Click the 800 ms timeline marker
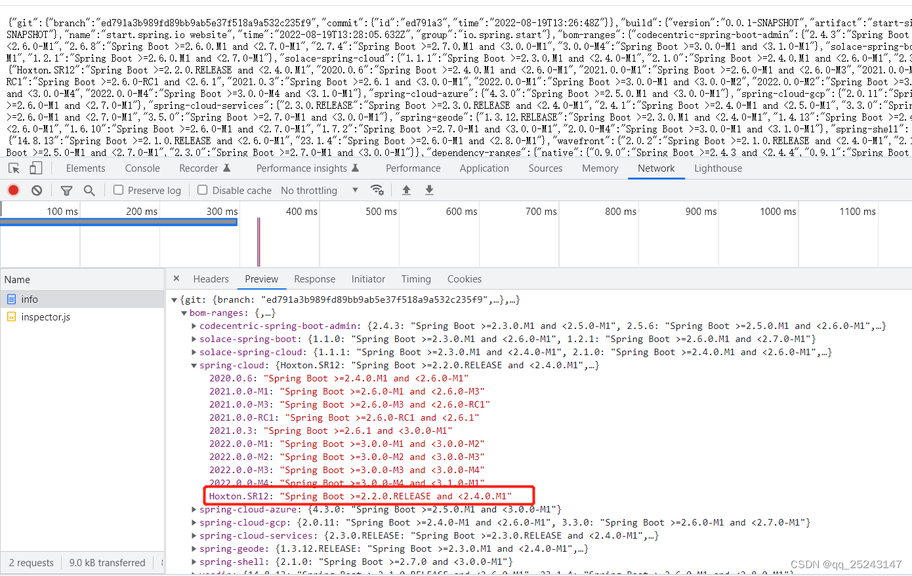Screen dimensions: 912x576 coord(621,212)
